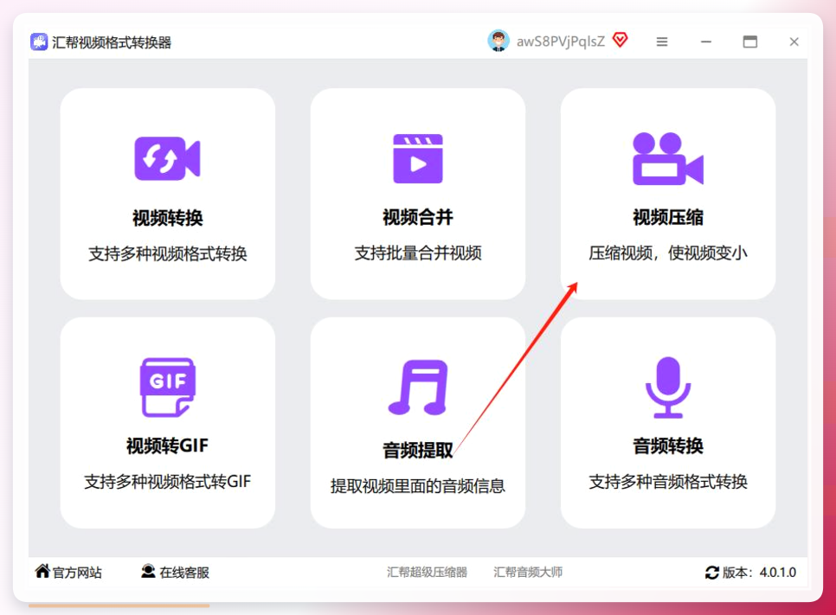The height and width of the screenshot is (615, 836).
Task: Click description 支持多种视频格式转换
Action: tap(167, 253)
